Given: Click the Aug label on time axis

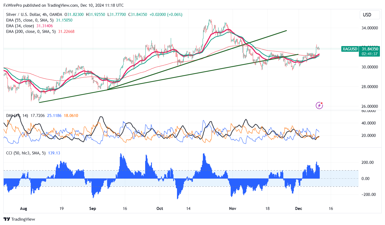Looking at the screenshot, I should [24, 209].
